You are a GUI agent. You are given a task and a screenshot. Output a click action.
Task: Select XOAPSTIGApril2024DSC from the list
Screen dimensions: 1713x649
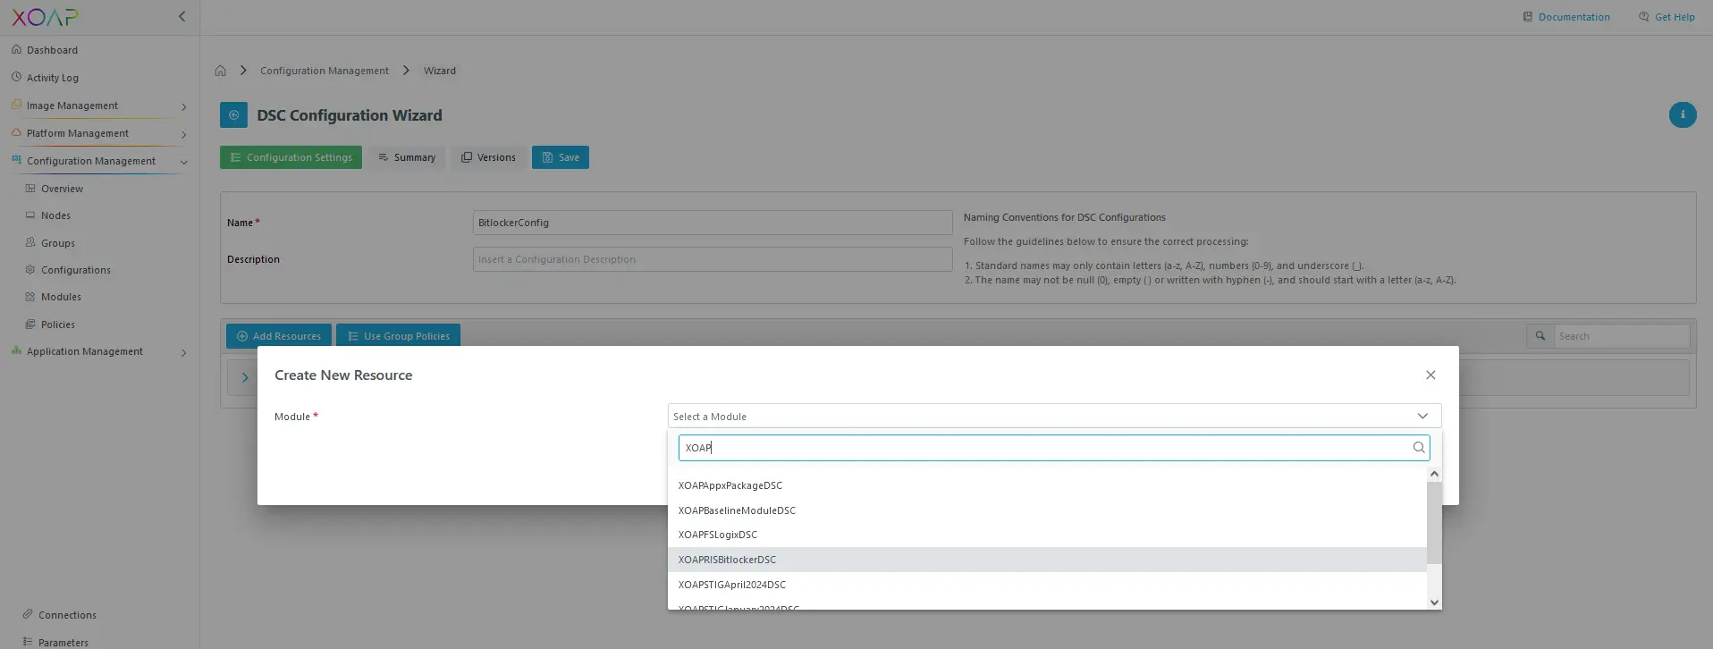tap(1047, 585)
